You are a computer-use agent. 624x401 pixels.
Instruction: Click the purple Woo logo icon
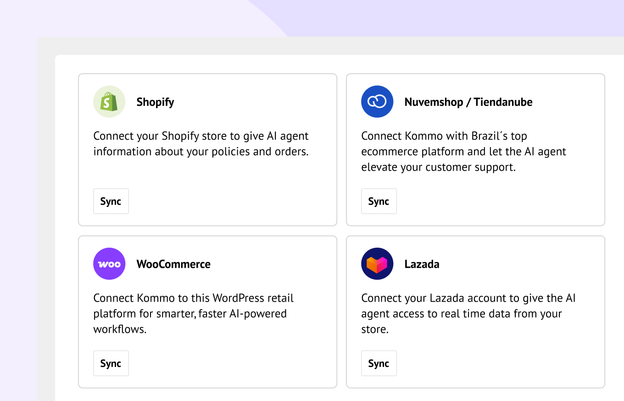coord(109,264)
